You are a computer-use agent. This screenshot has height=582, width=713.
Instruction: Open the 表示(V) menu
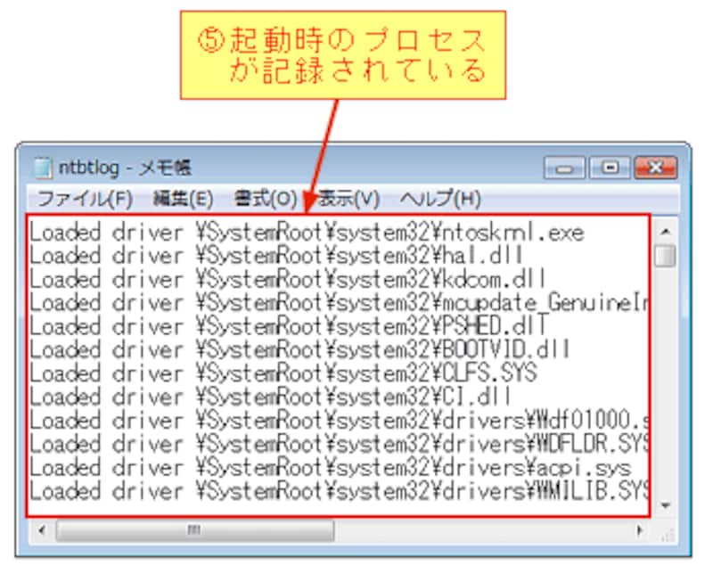pos(348,199)
